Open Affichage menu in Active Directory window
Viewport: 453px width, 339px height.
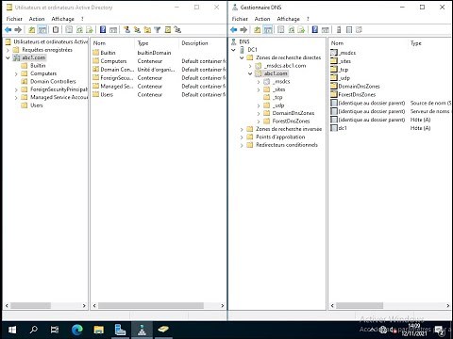coord(62,19)
